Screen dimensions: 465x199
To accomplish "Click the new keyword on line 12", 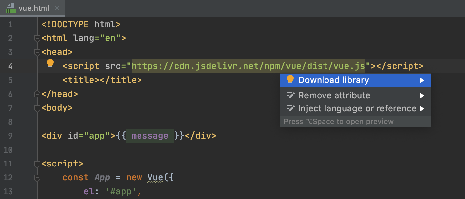I will (x=134, y=177).
